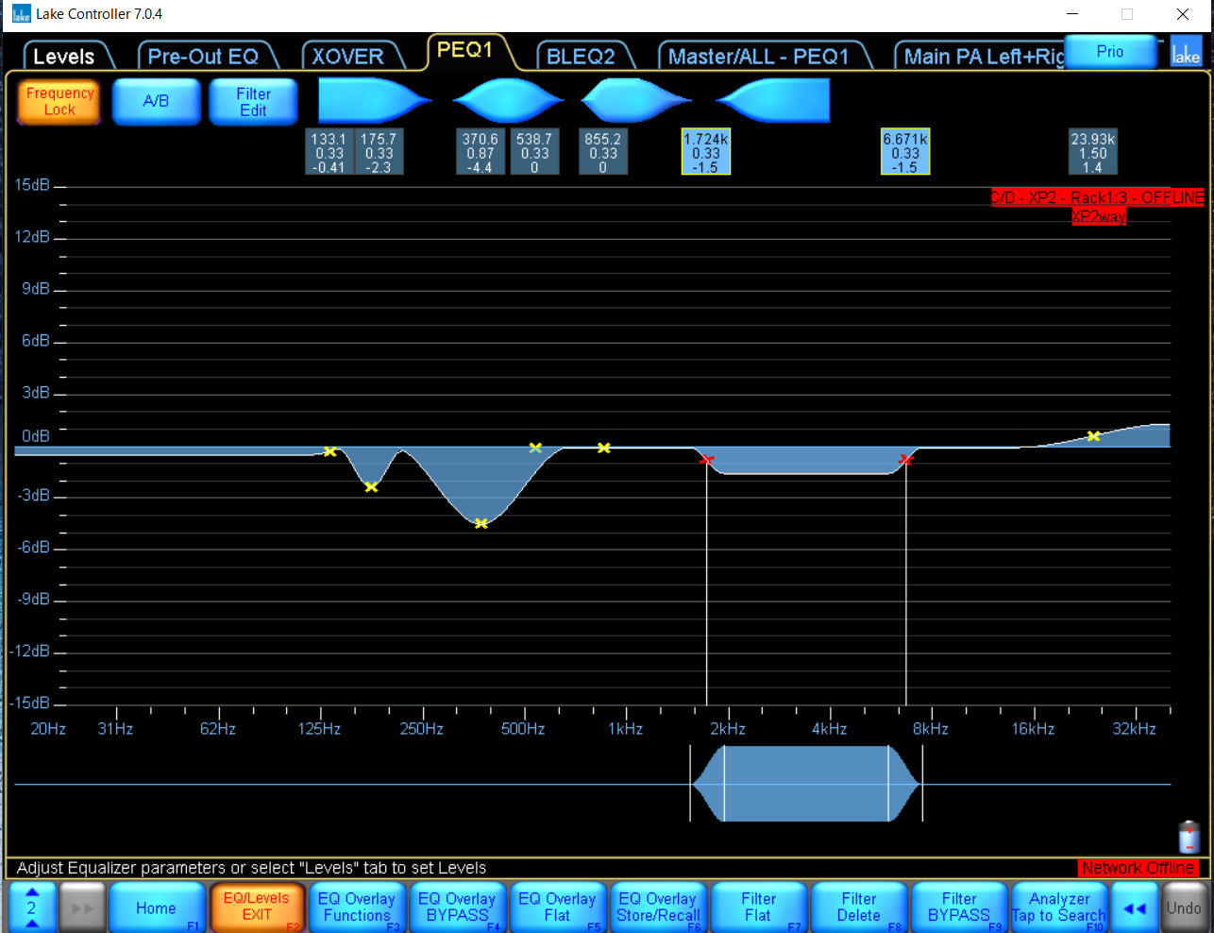Toggle A/B comparison

point(156,101)
